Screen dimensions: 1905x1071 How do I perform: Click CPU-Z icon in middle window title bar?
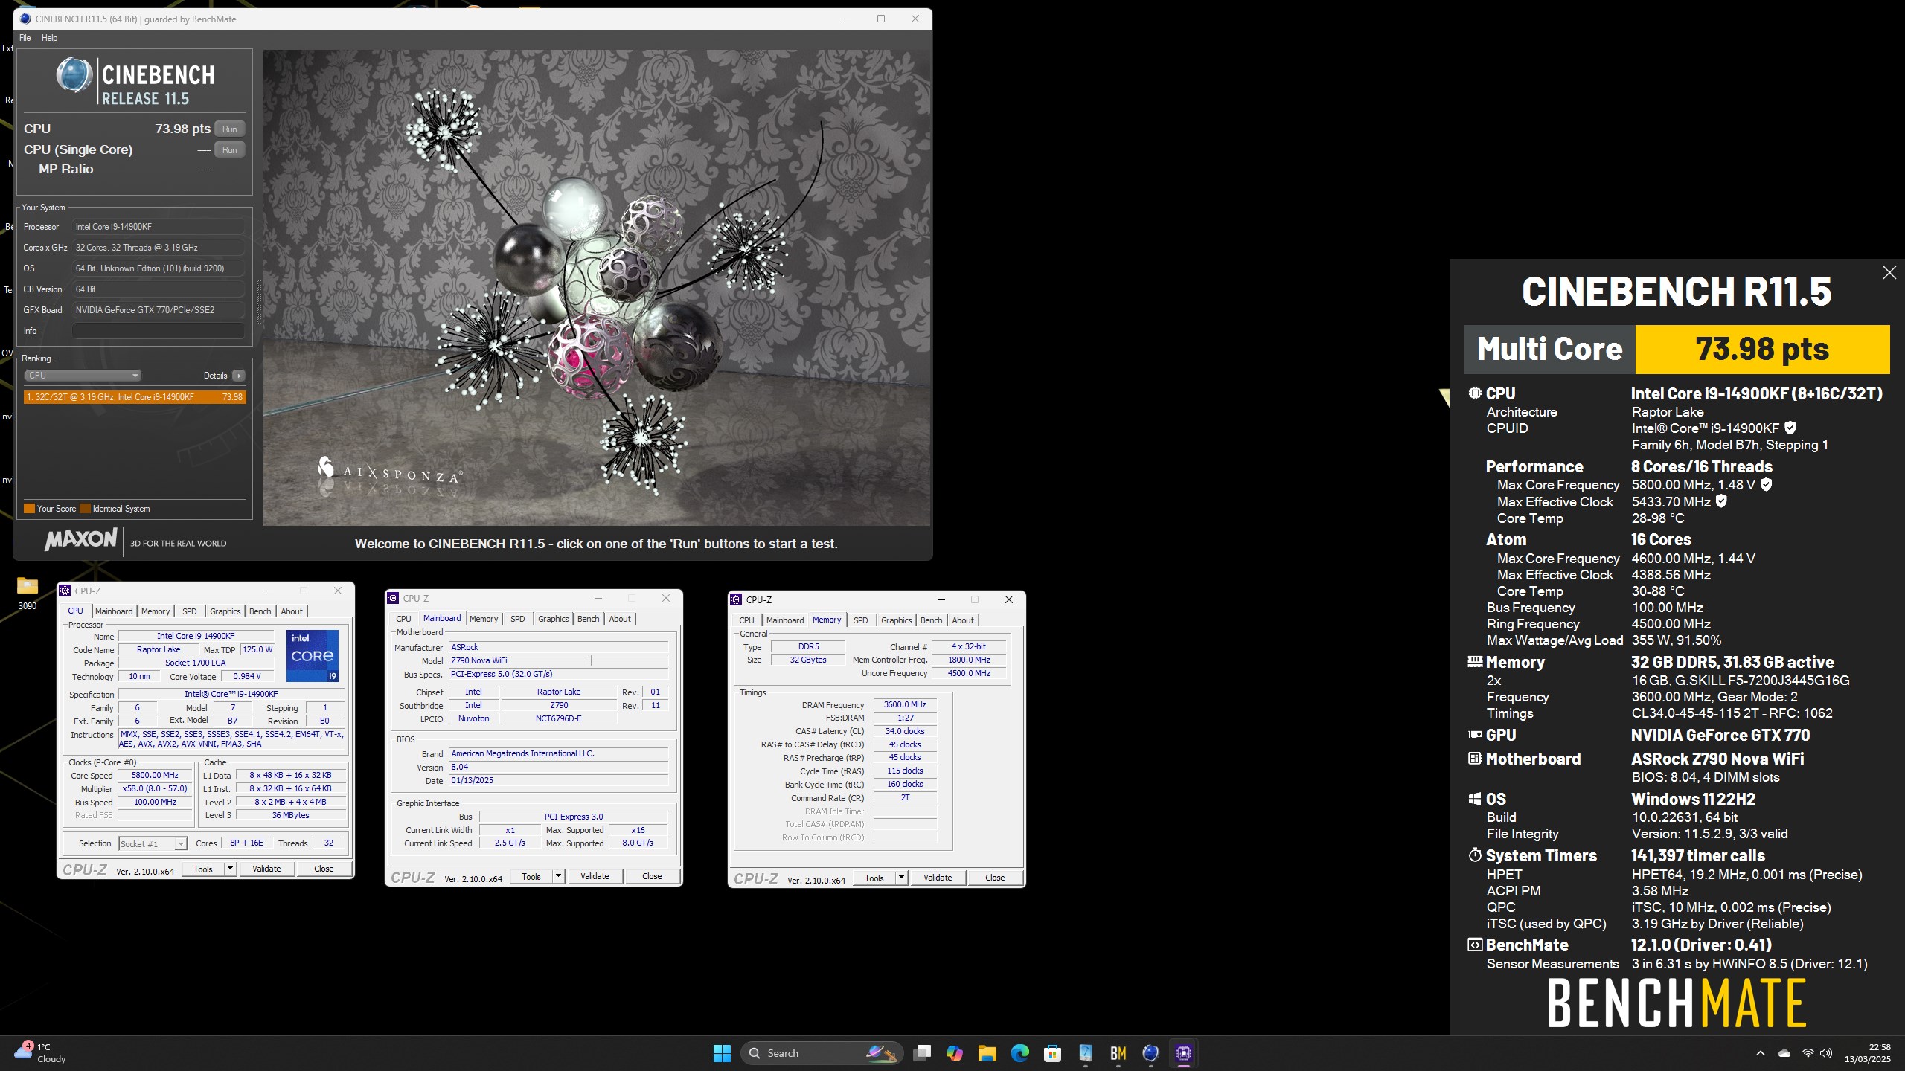[394, 598]
